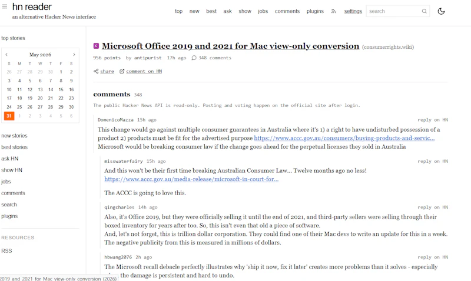Select April 28 in calendar
Screen dimensions: 471x281
point(30,72)
